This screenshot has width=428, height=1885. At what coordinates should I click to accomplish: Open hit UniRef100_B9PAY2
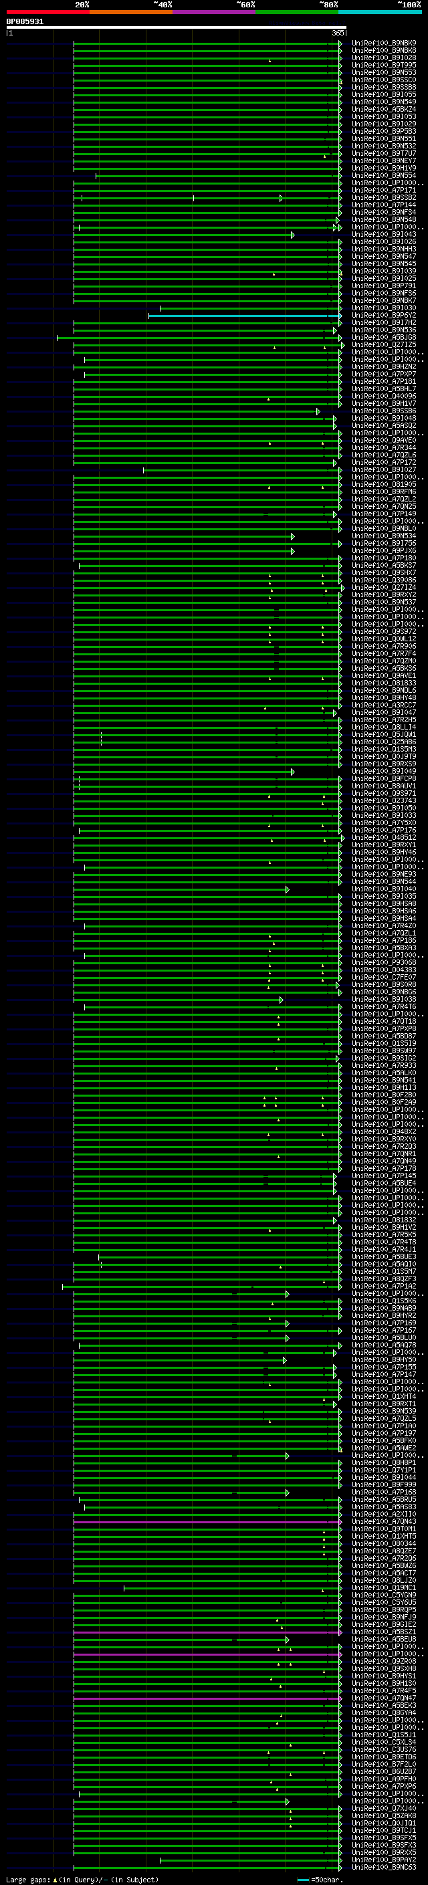pyautogui.click(x=384, y=1860)
